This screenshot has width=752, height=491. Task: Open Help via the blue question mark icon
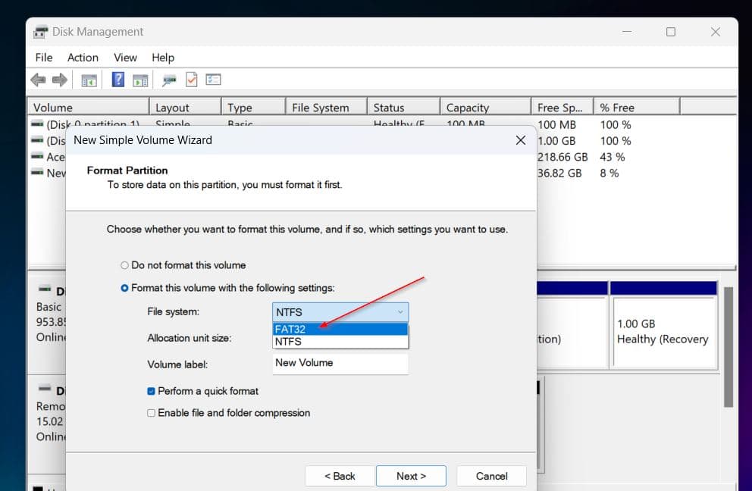(x=117, y=79)
